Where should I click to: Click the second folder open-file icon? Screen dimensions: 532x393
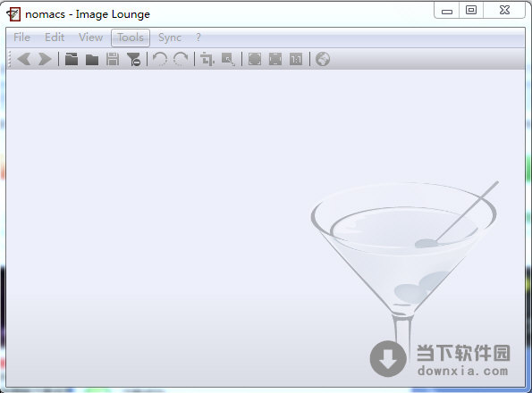click(x=92, y=59)
